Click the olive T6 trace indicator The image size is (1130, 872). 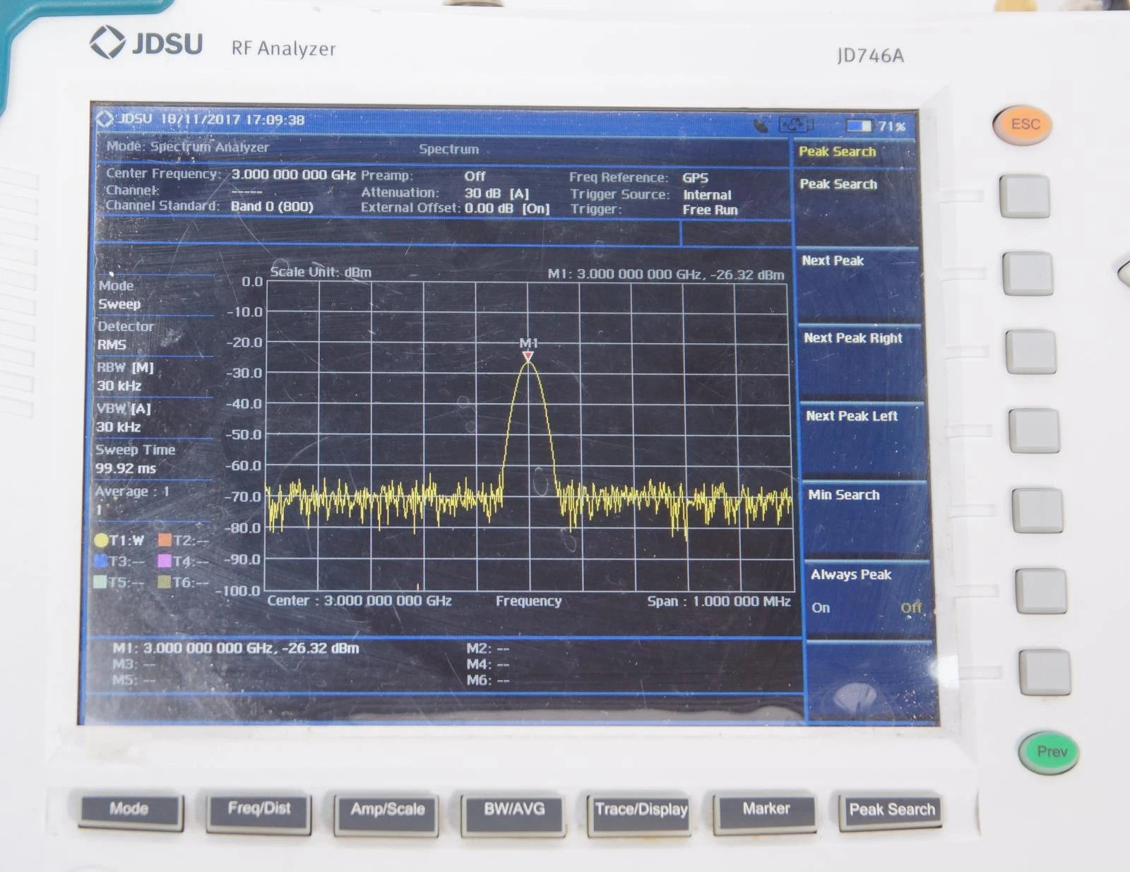pyautogui.click(x=183, y=583)
